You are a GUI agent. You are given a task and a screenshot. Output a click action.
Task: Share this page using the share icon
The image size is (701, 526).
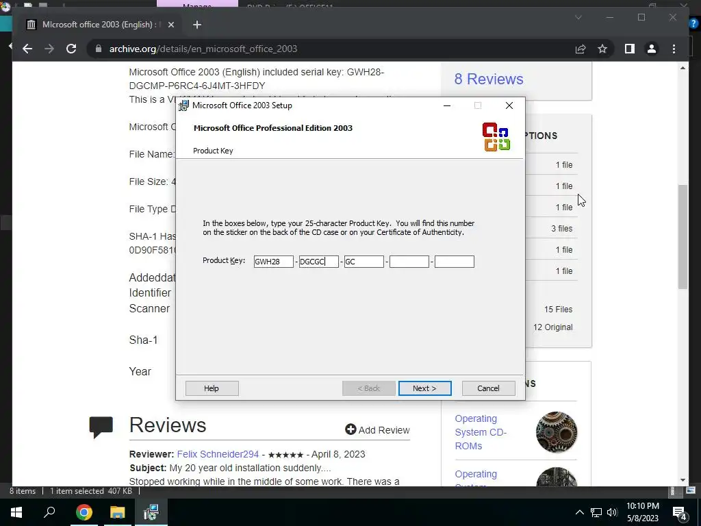[x=581, y=49]
